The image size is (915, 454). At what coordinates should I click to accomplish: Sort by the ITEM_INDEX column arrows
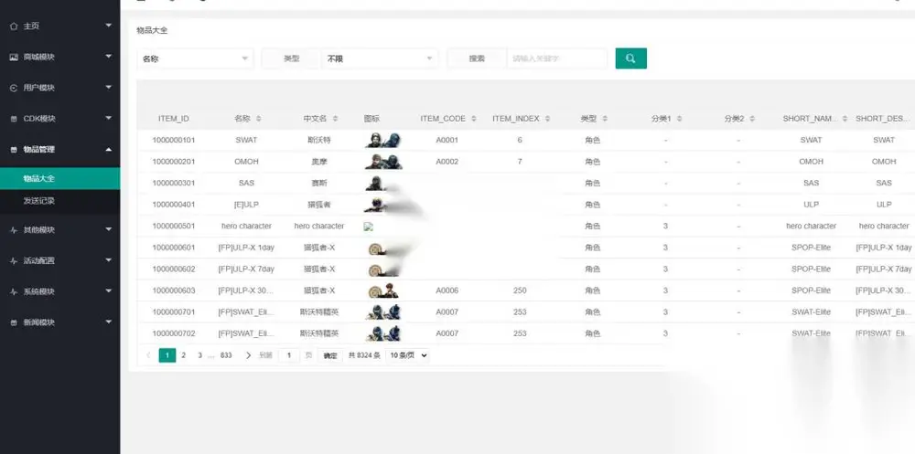click(547, 119)
